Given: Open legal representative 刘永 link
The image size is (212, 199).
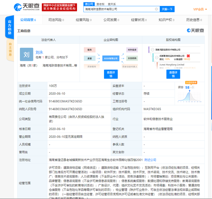Looking at the screenshot, I should click(x=39, y=52).
